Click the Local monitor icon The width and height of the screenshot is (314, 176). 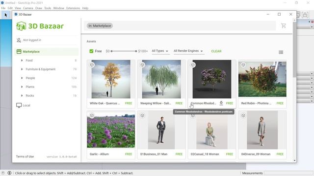click(x=19, y=105)
